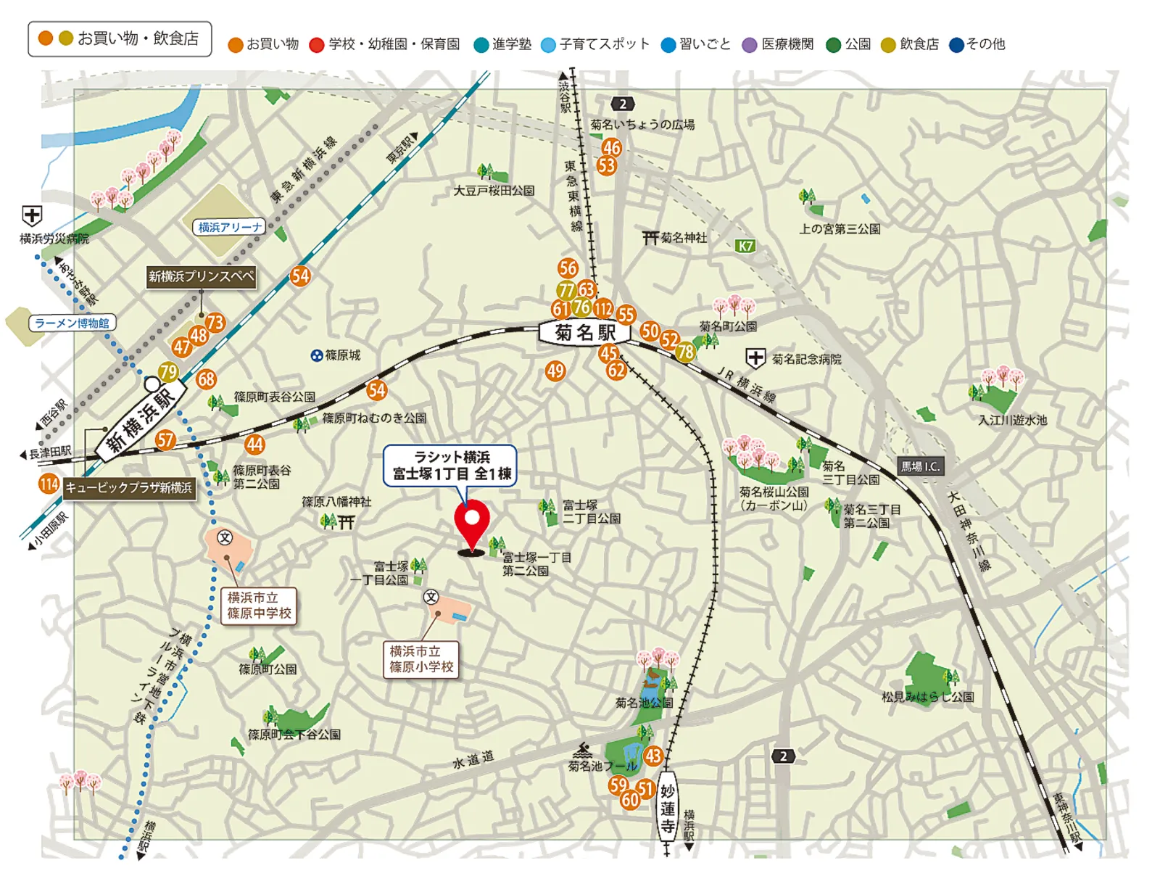Screen dimensions: 1160x876
Task: Click the 横浜アリーナ label
Action: point(231,227)
